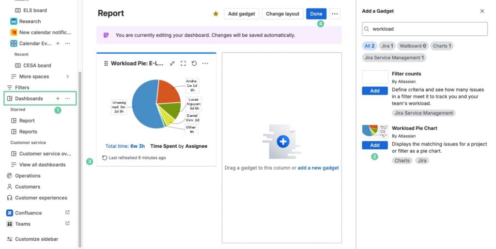Star the Report dashboard
Screen dimensions: 496x249
[x=216, y=14]
